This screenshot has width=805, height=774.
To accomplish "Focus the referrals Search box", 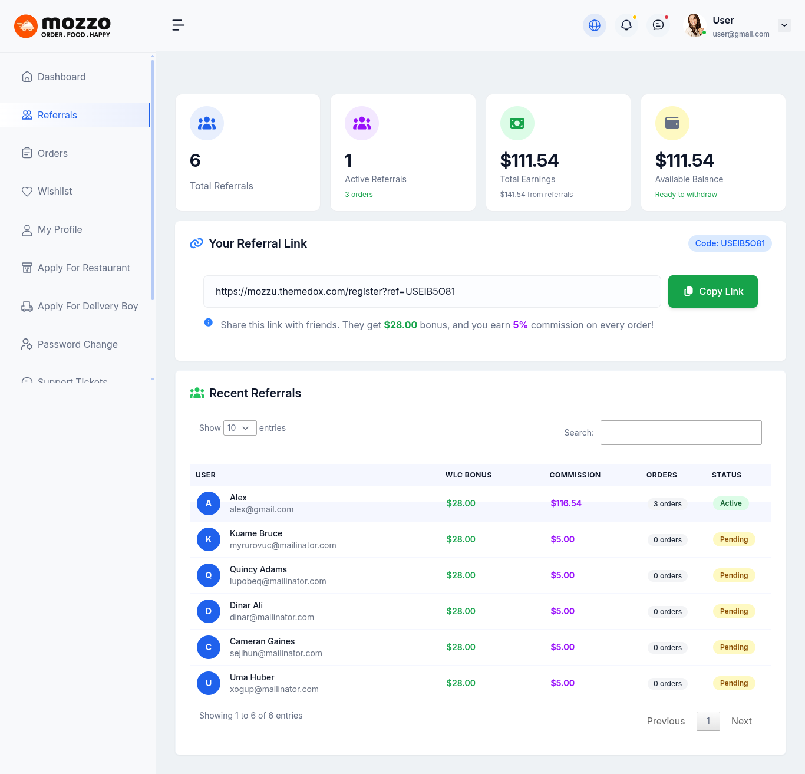I will click(681, 433).
